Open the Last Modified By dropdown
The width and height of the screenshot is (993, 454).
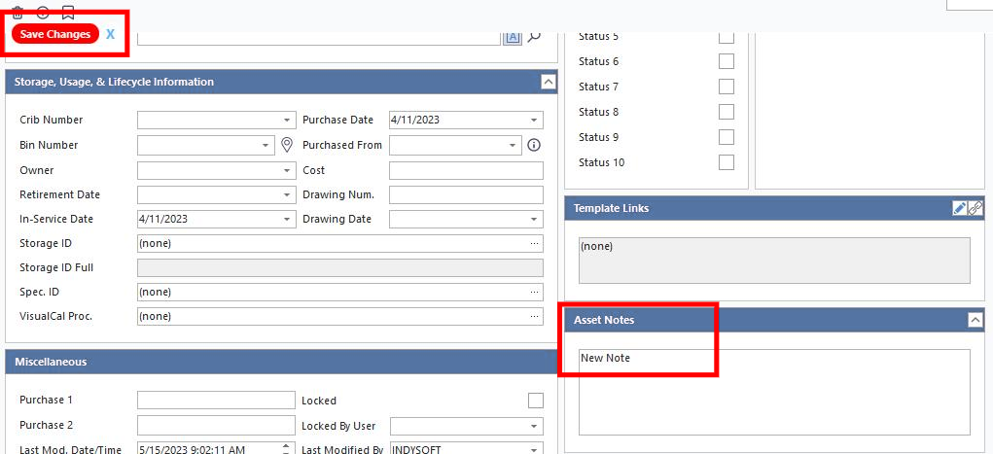535,449
